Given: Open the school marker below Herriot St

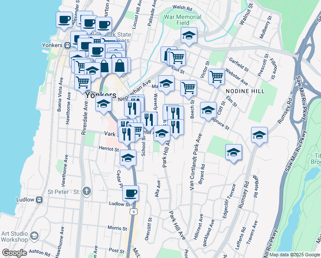Looking at the screenshot, I should pos(128,158).
